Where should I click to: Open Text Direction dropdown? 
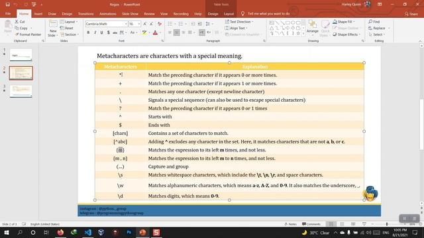[239, 22]
